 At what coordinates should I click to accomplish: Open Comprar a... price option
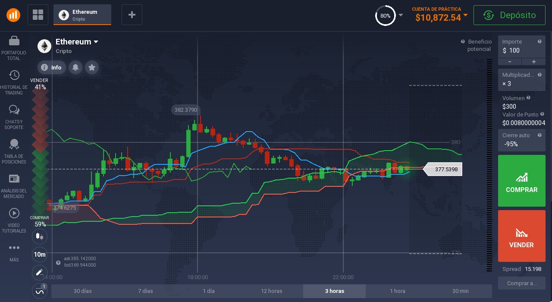pyautogui.click(x=521, y=283)
